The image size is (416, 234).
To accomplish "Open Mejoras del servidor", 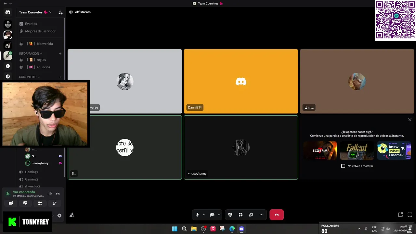I will (x=40, y=31).
